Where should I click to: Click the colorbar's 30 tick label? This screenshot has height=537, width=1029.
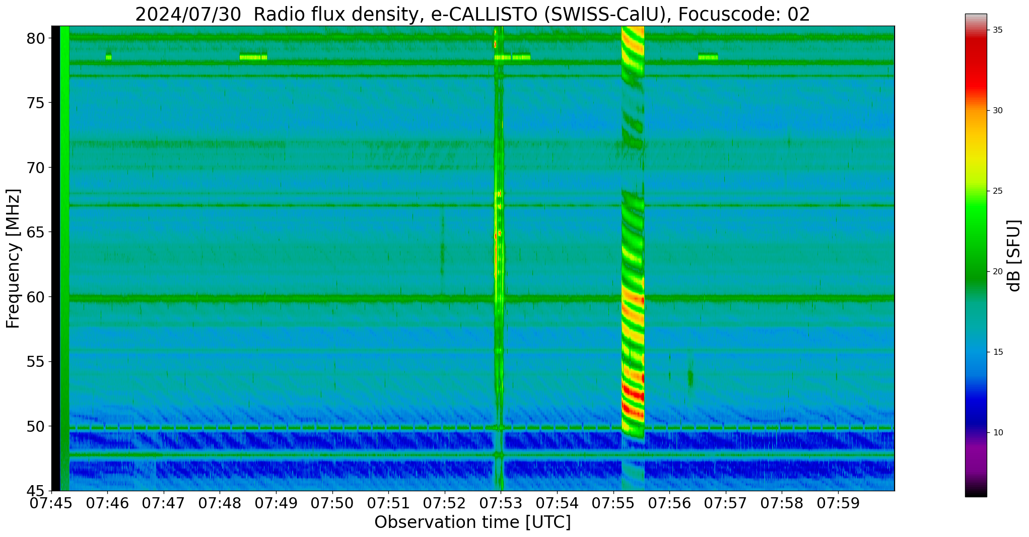(997, 111)
